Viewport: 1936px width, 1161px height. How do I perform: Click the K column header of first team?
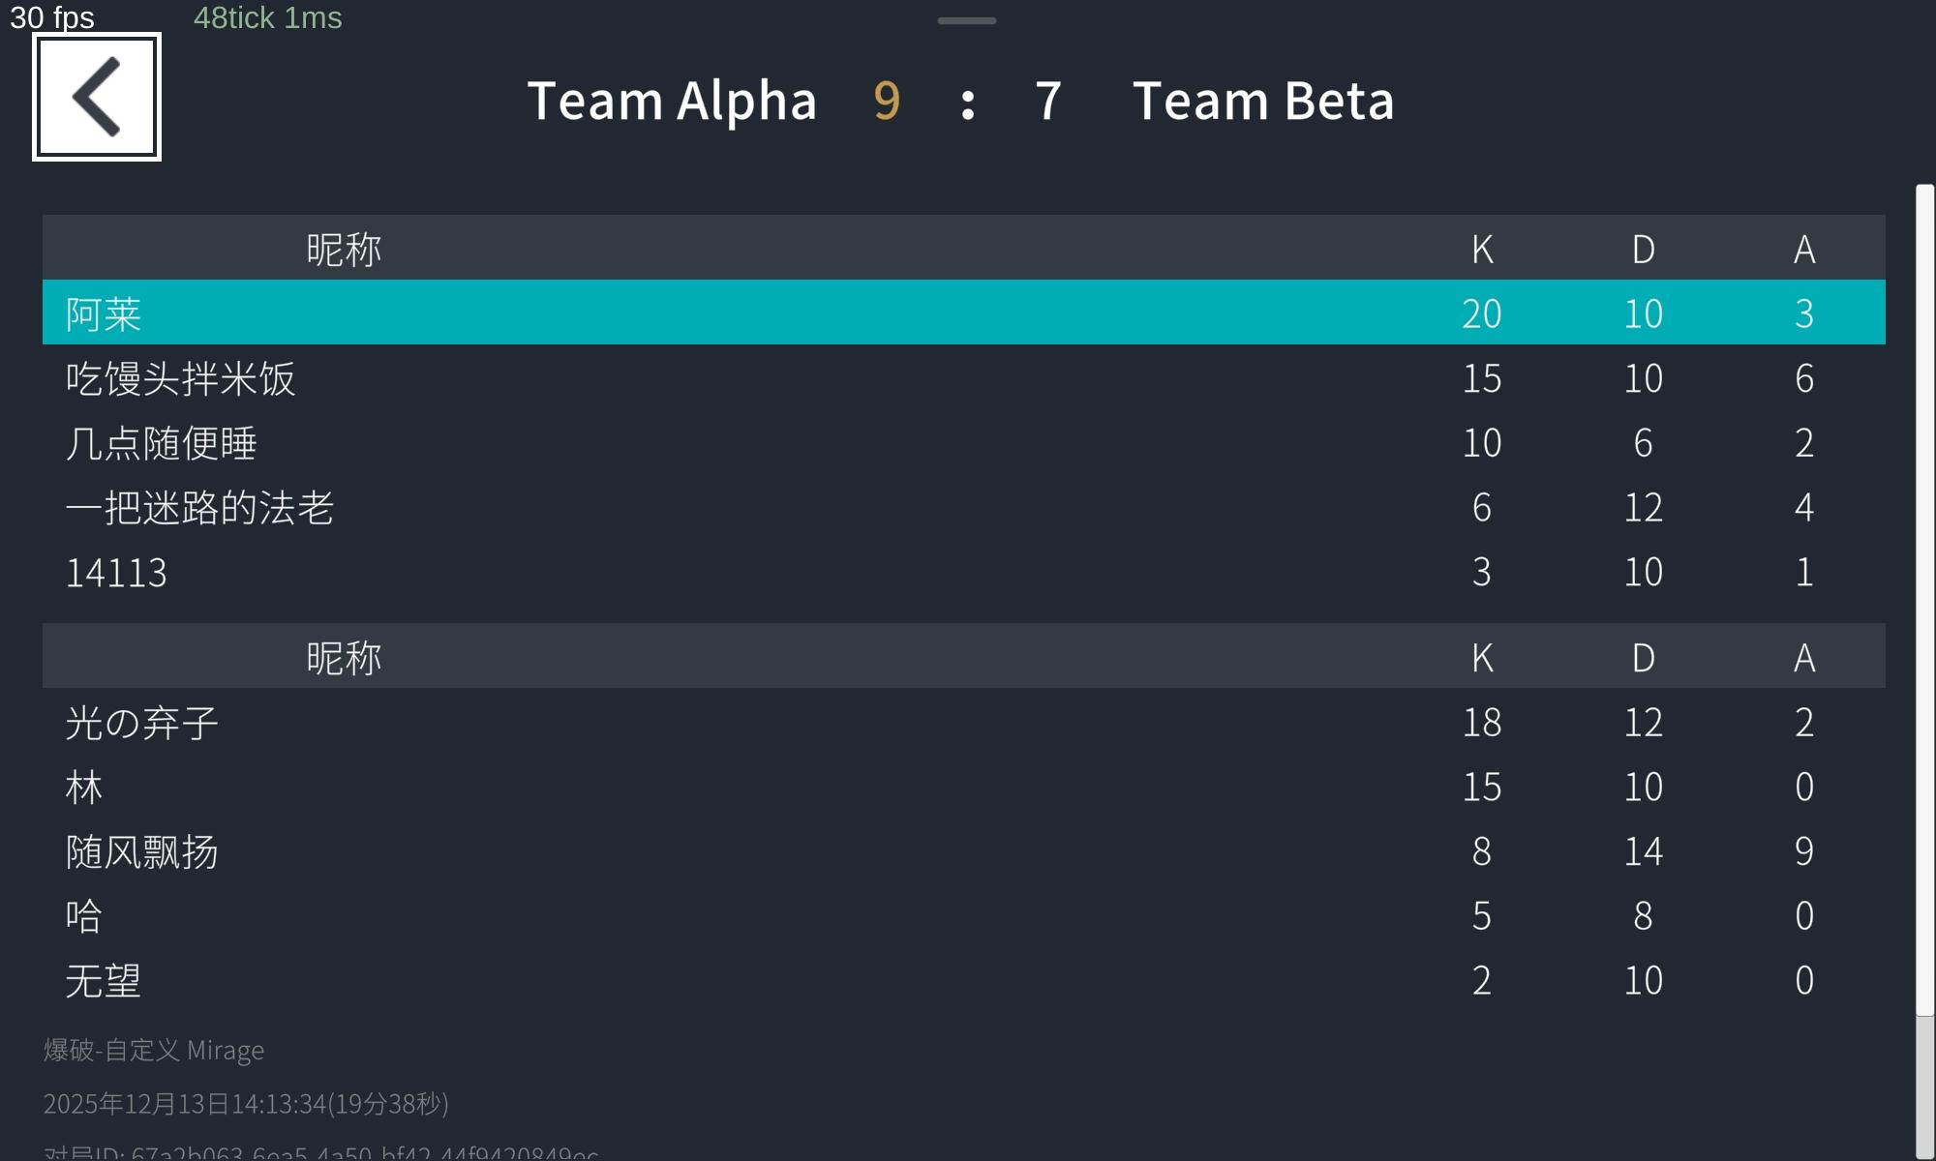pyautogui.click(x=1482, y=250)
